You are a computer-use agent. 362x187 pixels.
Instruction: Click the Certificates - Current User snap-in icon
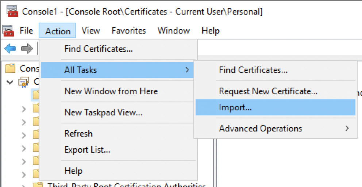click(24, 82)
